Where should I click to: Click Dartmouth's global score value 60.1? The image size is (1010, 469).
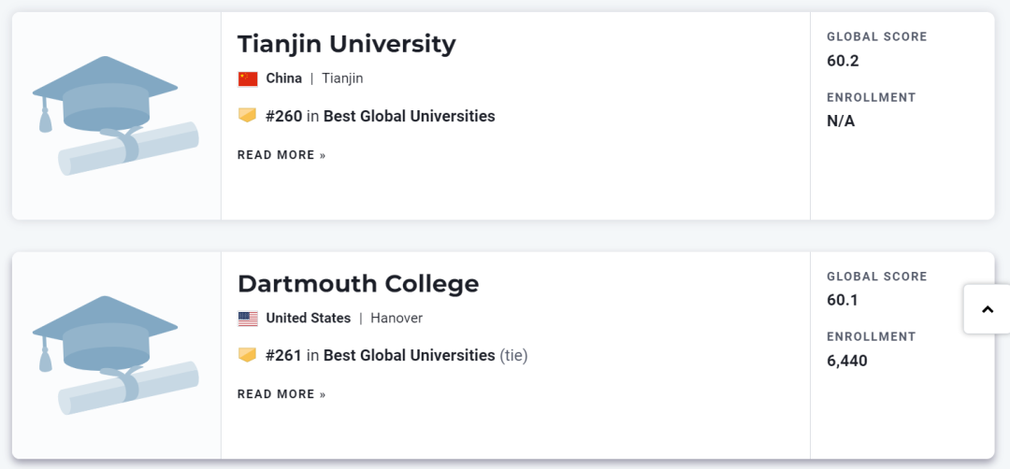coord(843,300)
